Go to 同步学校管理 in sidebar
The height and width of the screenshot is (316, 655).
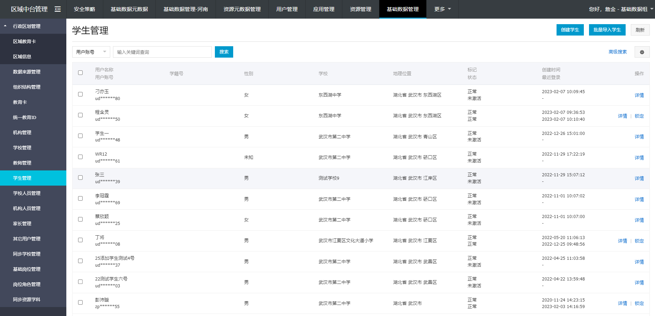33,254
